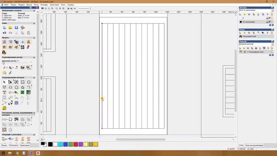The width and height of the screenshot is (277, 156).
Task: Switch to Проект tab
Action: tap(4, 145)
